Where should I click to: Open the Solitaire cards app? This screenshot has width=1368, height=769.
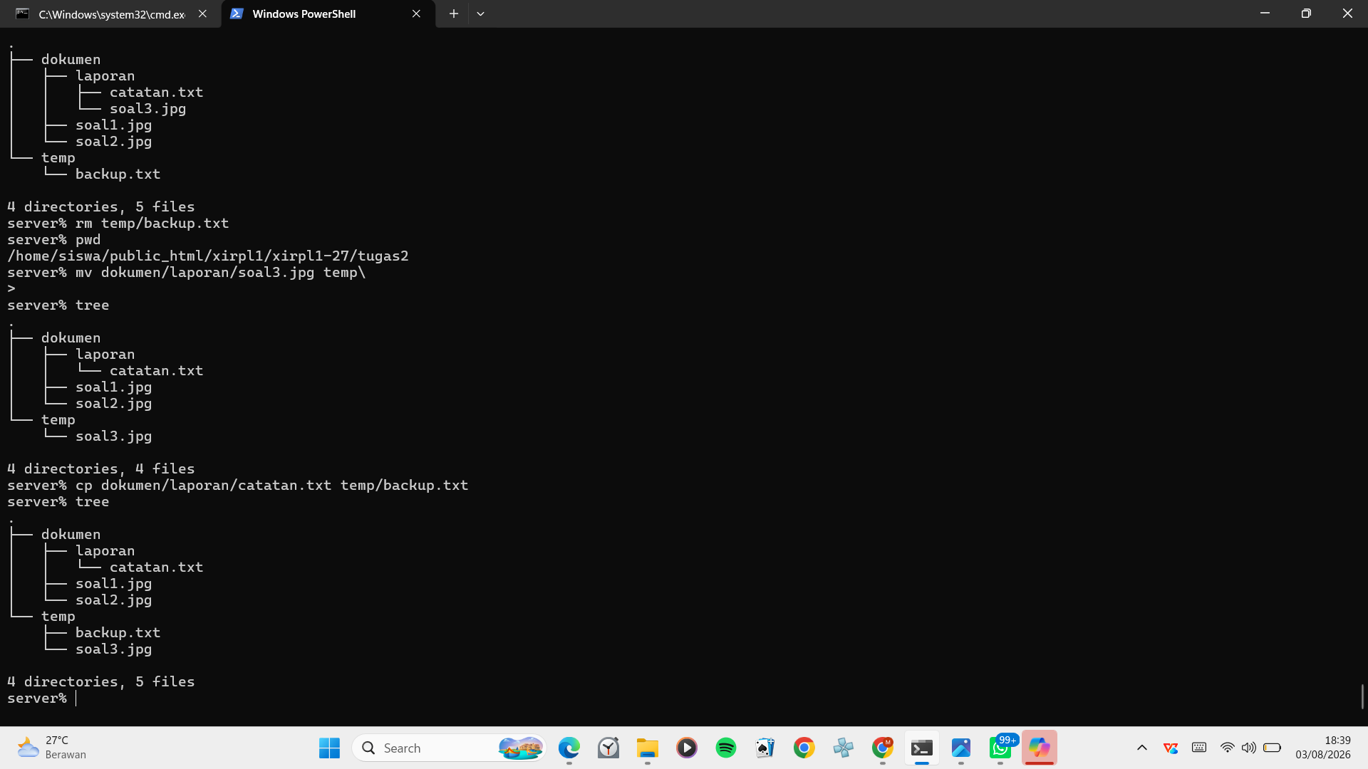(x=765, y=748)
